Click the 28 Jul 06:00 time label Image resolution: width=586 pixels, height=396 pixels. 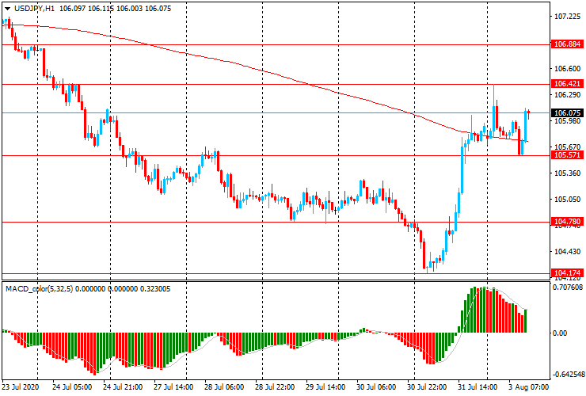[224, 387]
